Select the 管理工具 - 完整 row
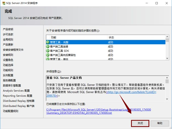This screenshot has width=172, height=129. [106, 42]
